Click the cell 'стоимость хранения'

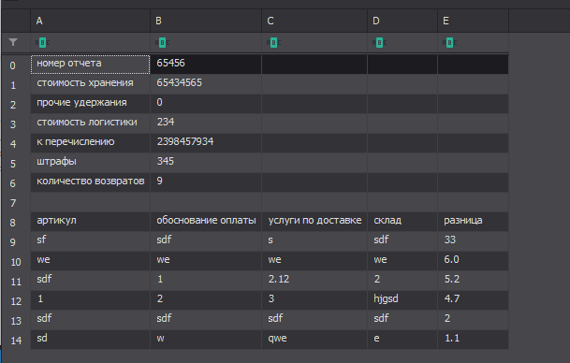click(x=90, y=84)
